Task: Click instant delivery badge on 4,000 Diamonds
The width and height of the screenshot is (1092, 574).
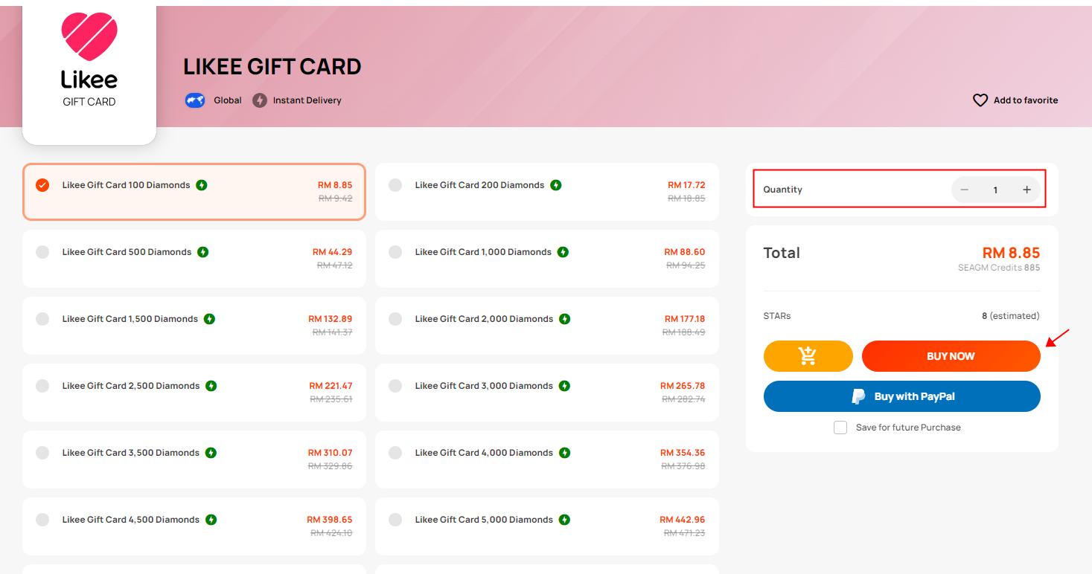Action: pyautogui.click(x=565, y=453)
